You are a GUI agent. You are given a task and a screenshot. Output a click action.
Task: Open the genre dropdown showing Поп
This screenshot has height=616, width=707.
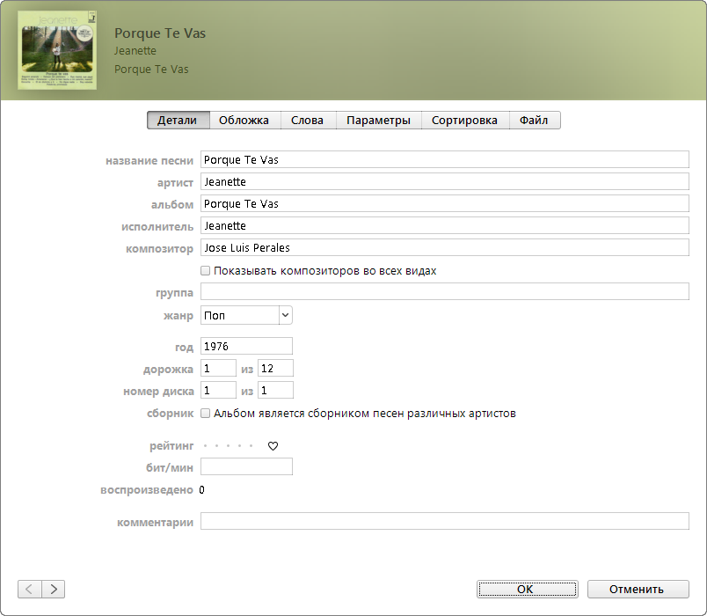click(247, 315)
